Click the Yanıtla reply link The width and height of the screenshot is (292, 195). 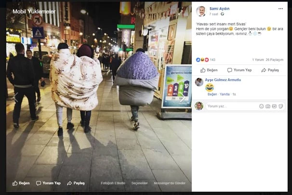[x=225, y=94]
